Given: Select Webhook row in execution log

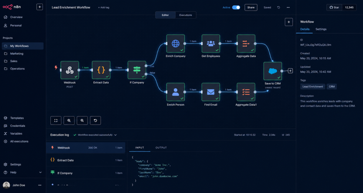Looking at the screenshot, I should [86, 148].
